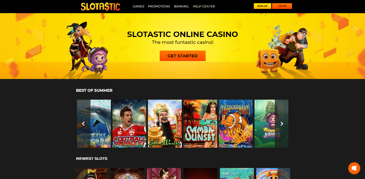Open BANKING section

pyautogui.click(x=181, y=6)
